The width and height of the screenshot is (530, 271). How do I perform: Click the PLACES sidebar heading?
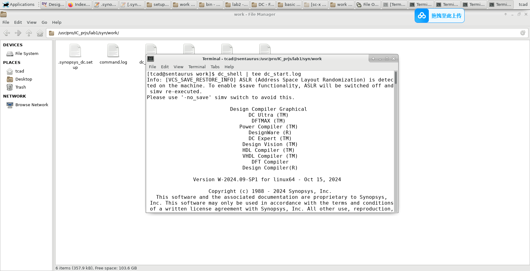tap(12, 62)
